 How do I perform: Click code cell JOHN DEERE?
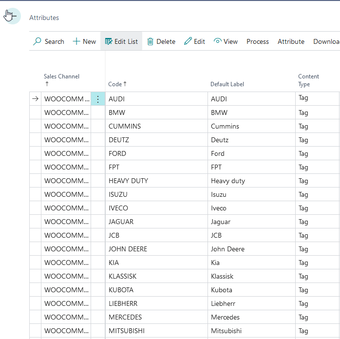pos(156,249)
